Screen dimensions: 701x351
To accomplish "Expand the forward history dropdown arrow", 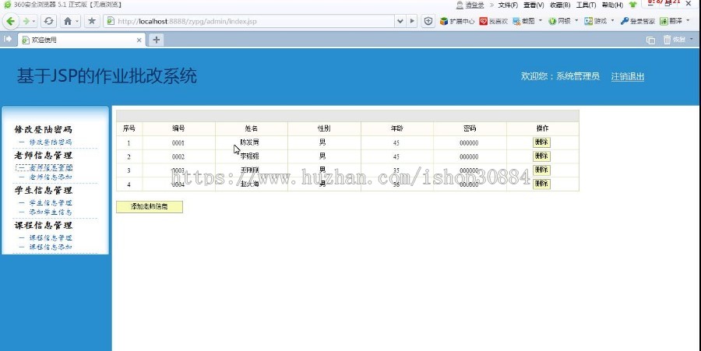I will [x=34, y=21].
